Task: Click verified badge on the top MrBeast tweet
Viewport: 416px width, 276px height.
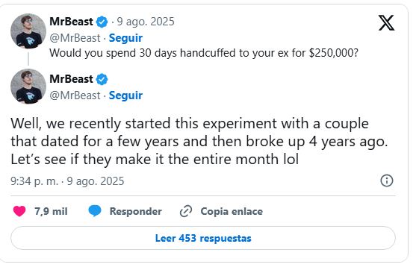Action: click(102, 22)
